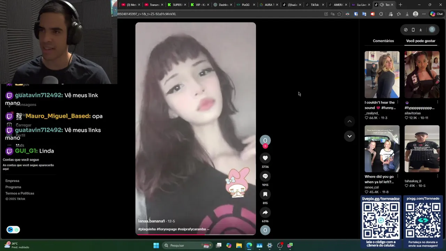Screen dimensions: 446x251
Task: Open the ailavitoriaa username link
Action: (413, 113)
